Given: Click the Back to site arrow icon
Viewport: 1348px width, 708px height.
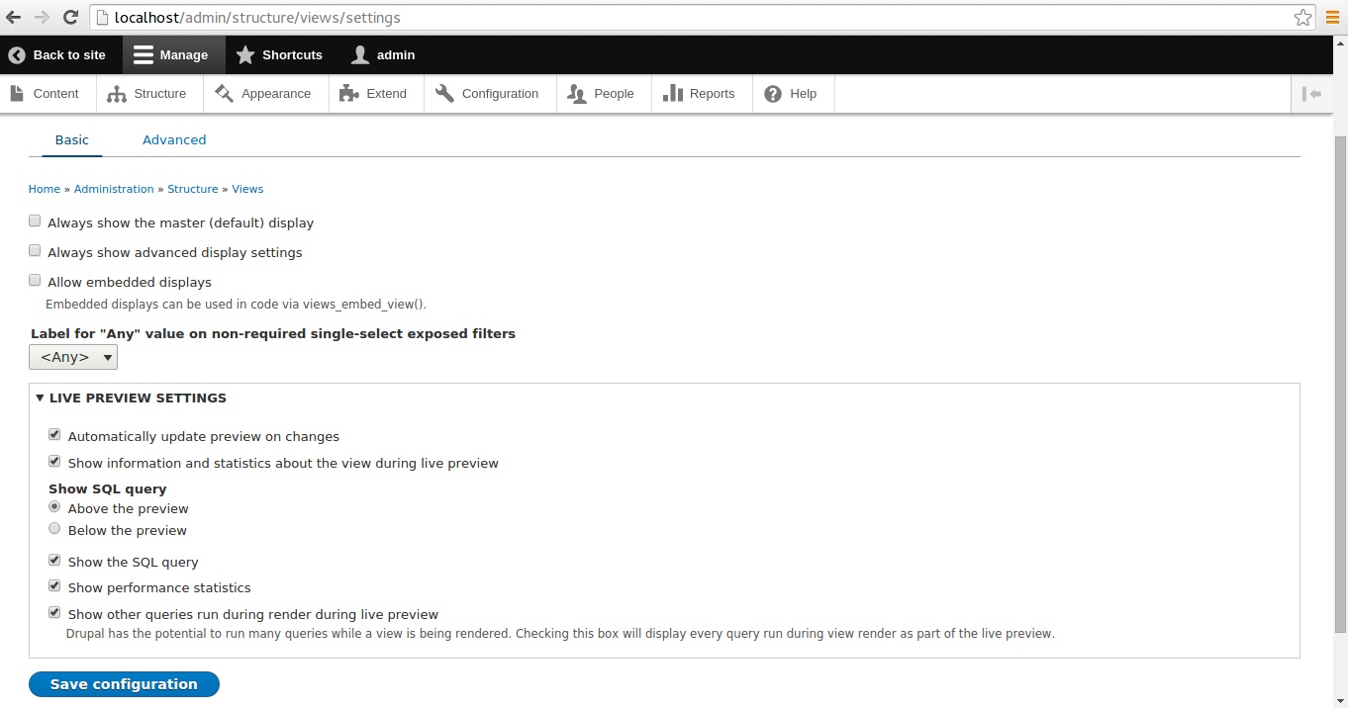Looking at the screenshot, I should 17,54.
